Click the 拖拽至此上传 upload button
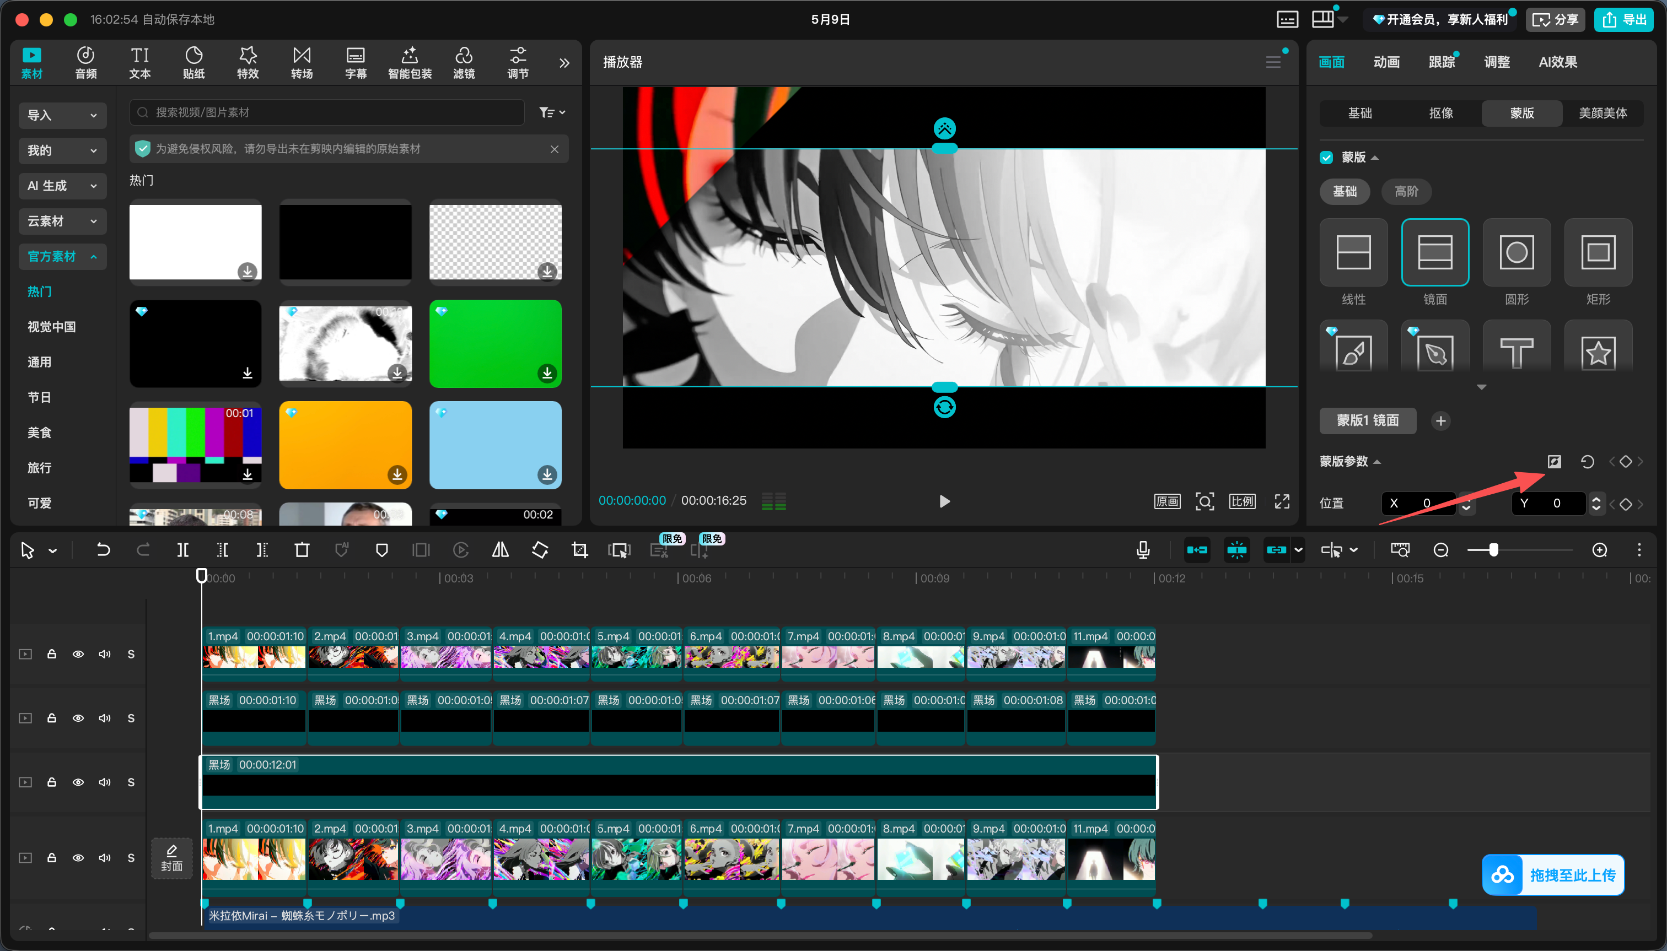The image size is (1667, 951). click(x=1553, y=874)
